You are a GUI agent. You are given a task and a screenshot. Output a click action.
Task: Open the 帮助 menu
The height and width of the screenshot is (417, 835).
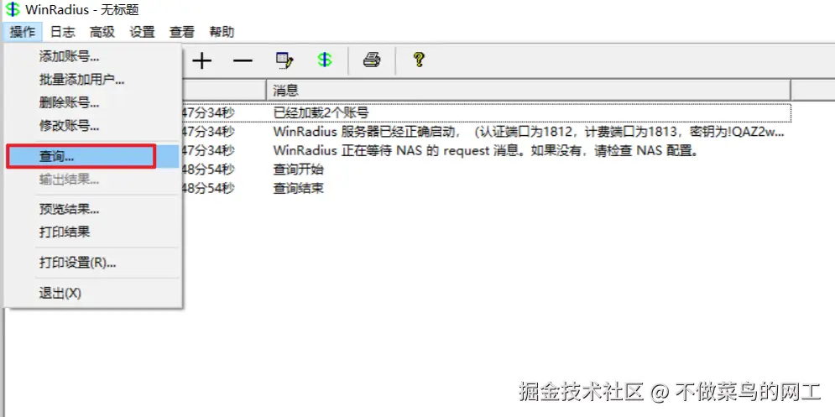[x=222, y=32]
